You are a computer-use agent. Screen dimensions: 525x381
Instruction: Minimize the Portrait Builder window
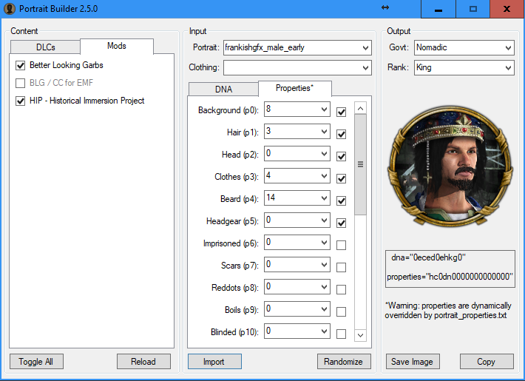[438, 9]
